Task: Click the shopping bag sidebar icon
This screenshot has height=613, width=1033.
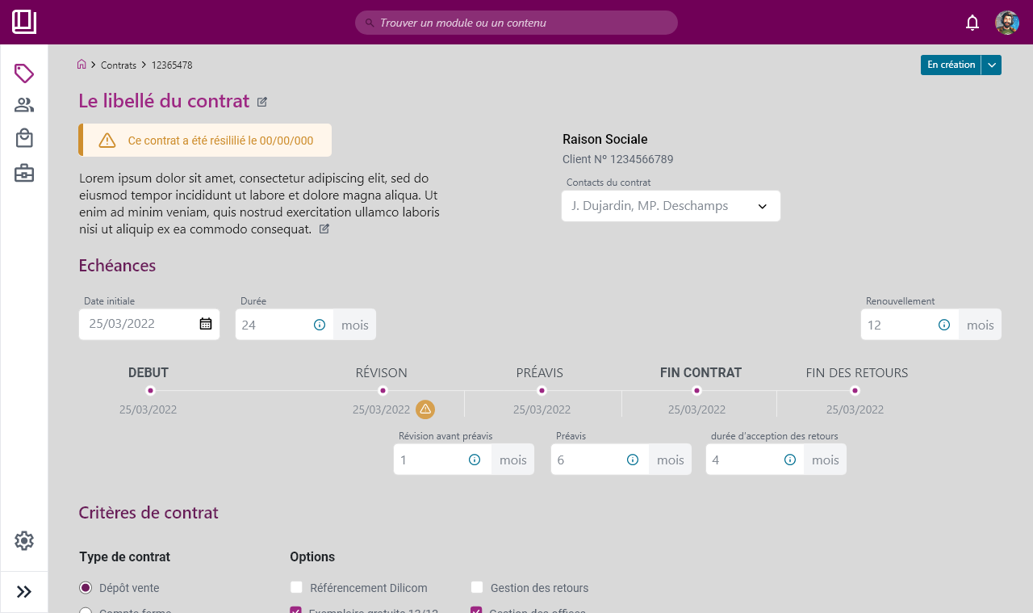Action: tap(24, 138)
